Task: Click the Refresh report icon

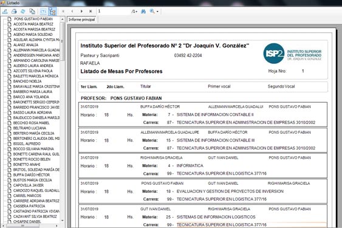Action: [x=23, y=11]
